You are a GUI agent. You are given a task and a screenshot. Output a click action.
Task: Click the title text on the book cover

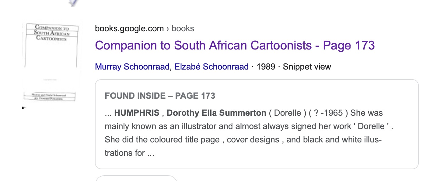(52, 33)
